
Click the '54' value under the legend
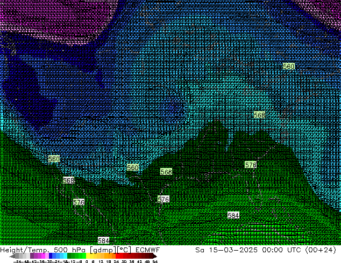155,261
